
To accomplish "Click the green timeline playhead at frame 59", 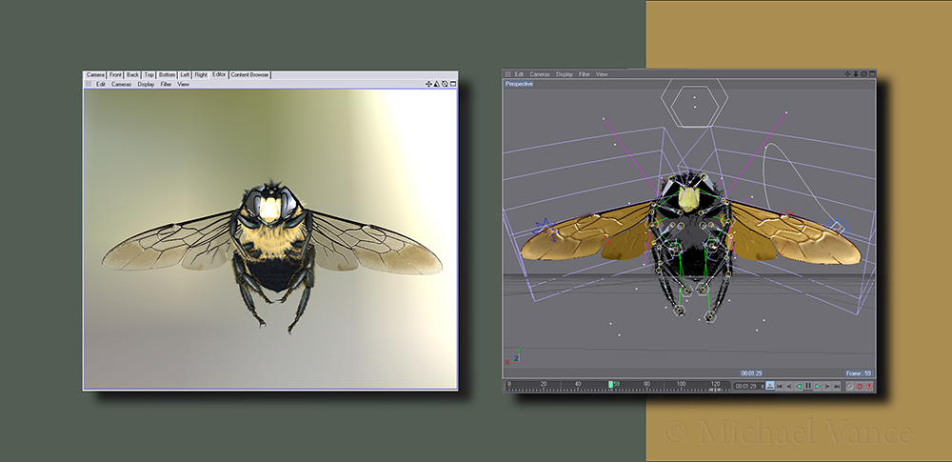I will 611,385.
